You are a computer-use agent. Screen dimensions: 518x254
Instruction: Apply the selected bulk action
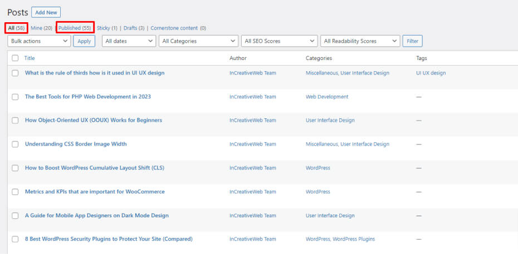click(x=84, y=41)
